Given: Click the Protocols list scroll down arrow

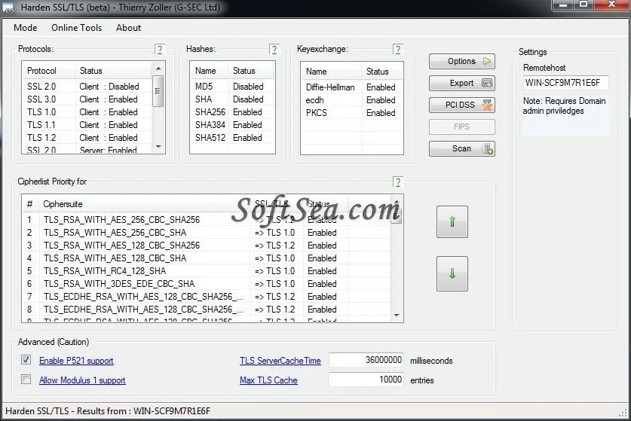Looking at the screenshot, I should point(158,147).
